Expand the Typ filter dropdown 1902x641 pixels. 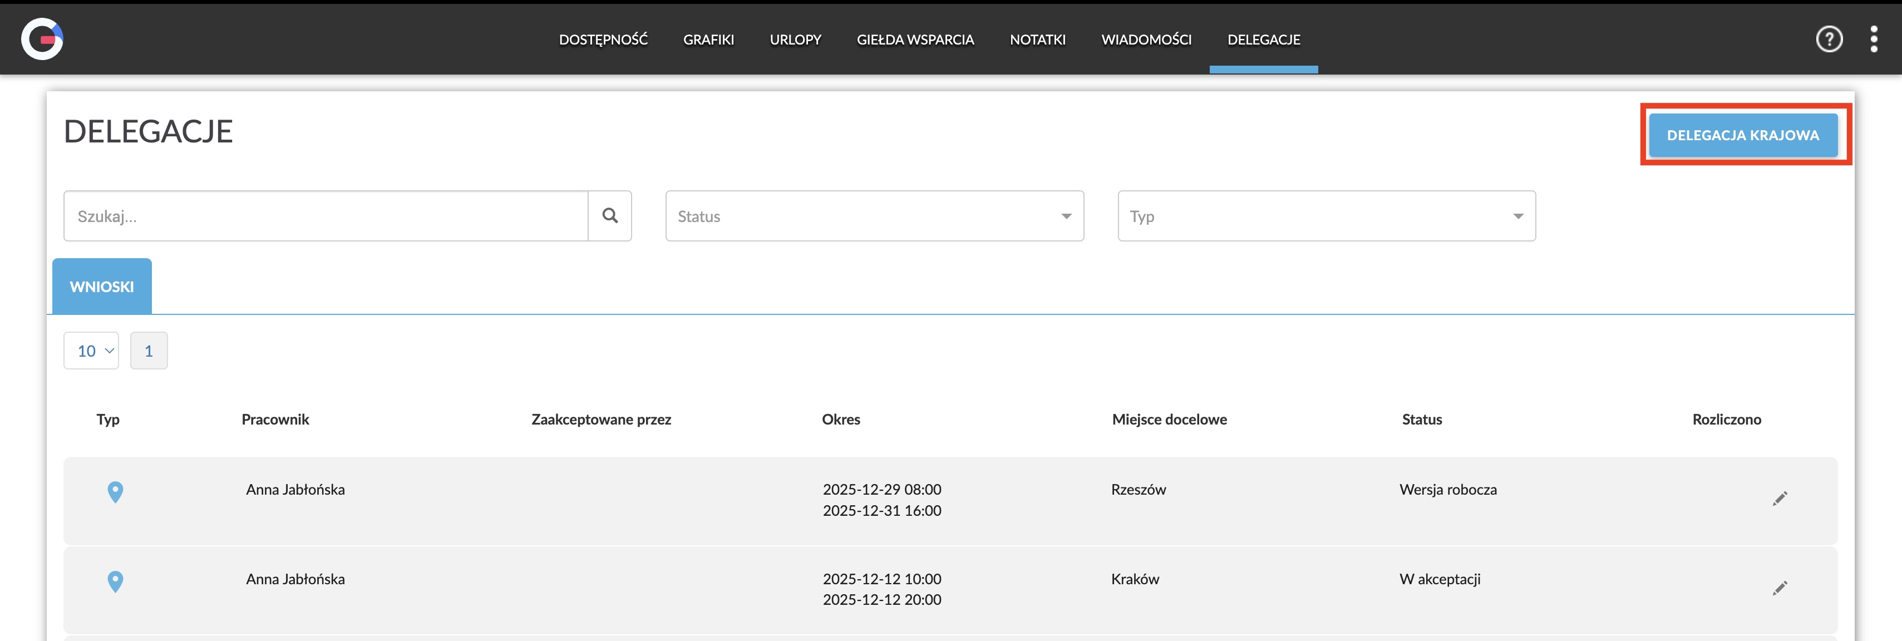point(1326,216)
